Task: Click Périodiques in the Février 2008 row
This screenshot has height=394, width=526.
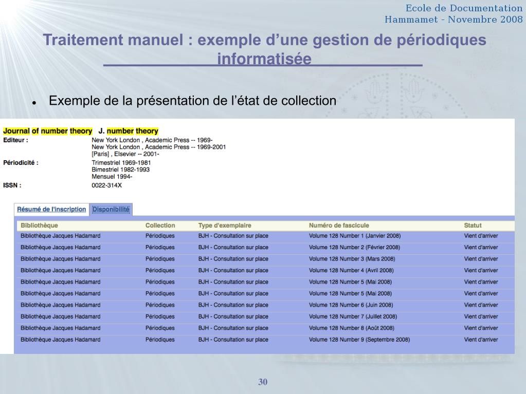Action: [160, 247]
